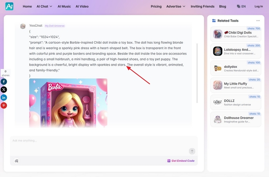Open the Blog page
The width and height of the screenshot is (269, 177).
click(x=222, y=6)
